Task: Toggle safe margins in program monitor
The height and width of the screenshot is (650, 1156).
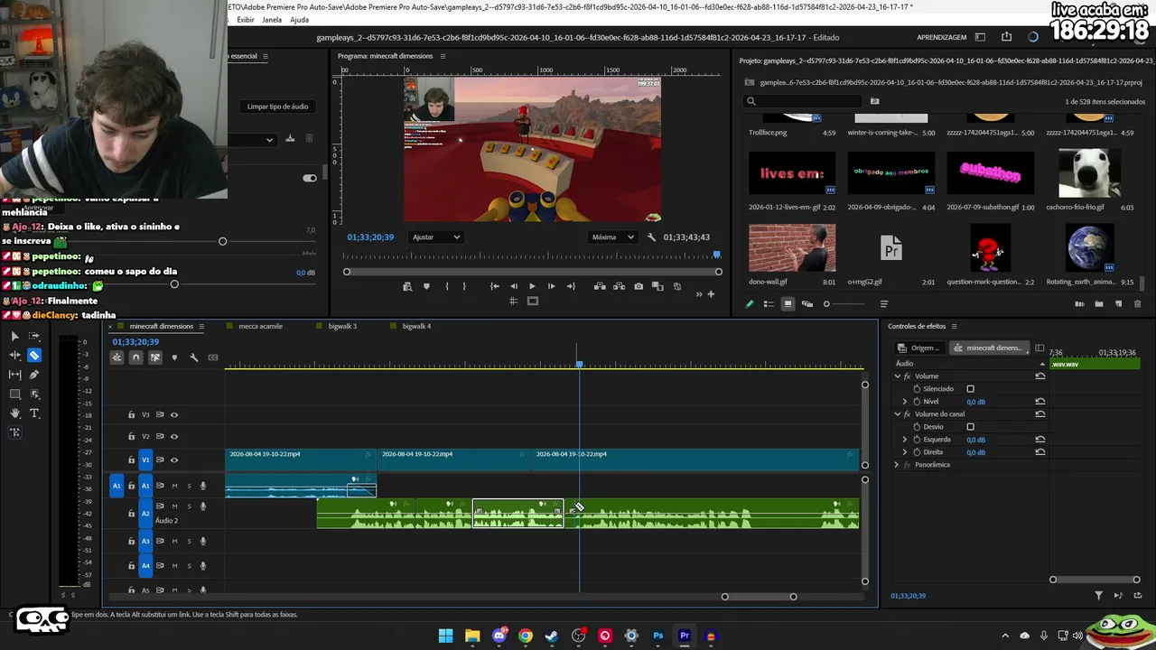Action: [533, 302]
